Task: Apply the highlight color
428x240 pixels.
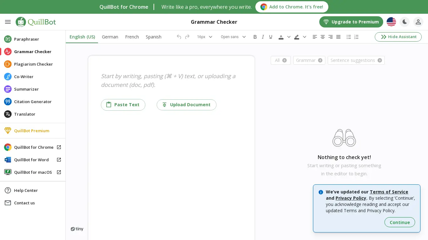Action: pos(297,37)
